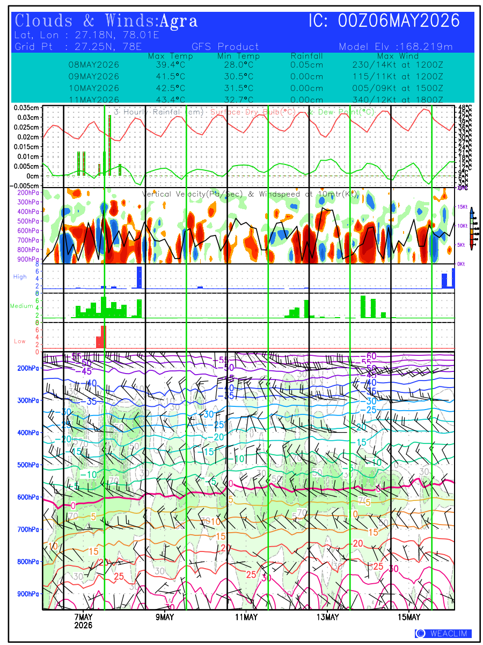Click the 43.4°C max temp value
The width and height of the screenshot is (483, 645).
pos(167,100)
